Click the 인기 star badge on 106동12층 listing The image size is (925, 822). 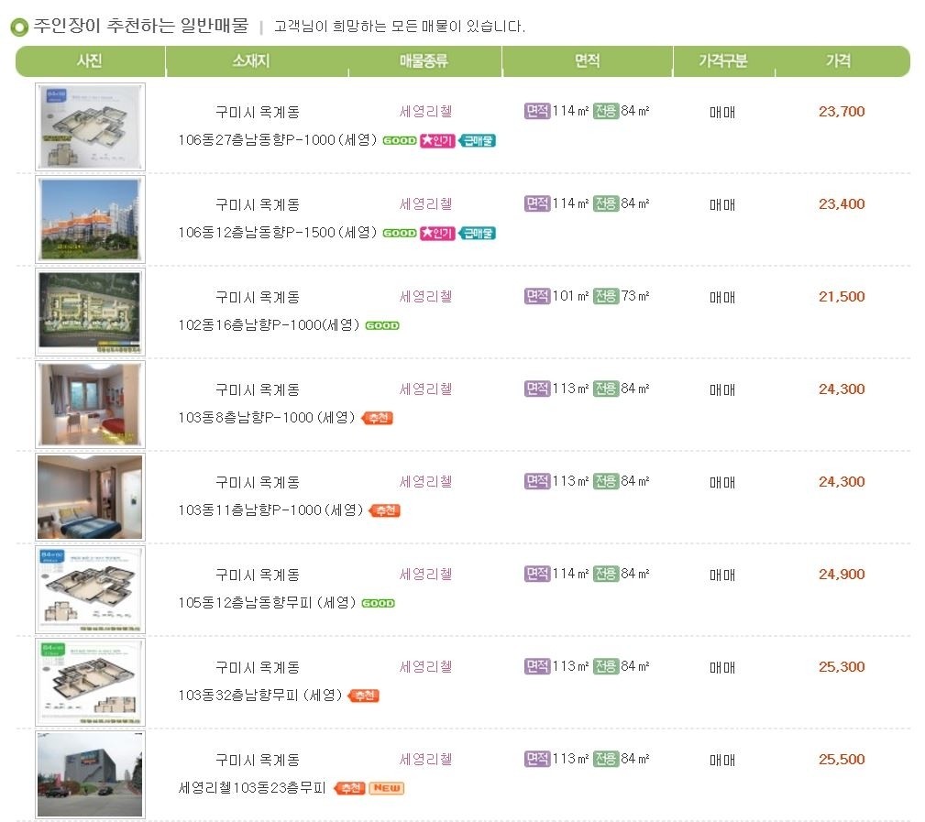point(437,234)
